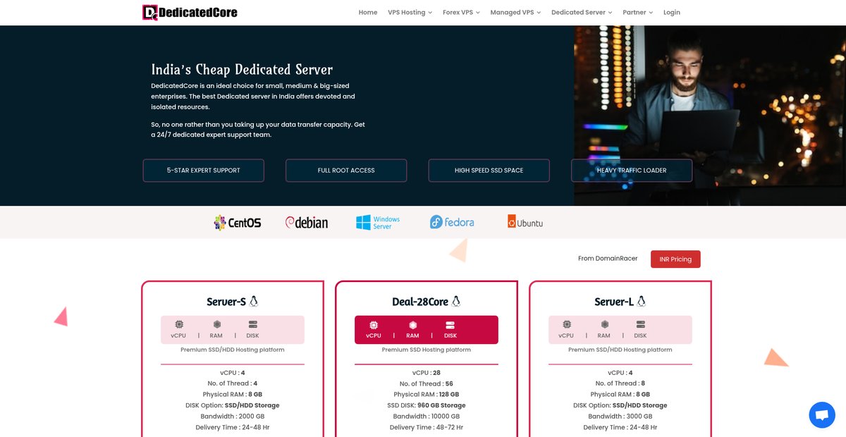Click the vCPU chip icon in Server-L card
Viewport: 846px width, 437px height.
tap(567, 324)
